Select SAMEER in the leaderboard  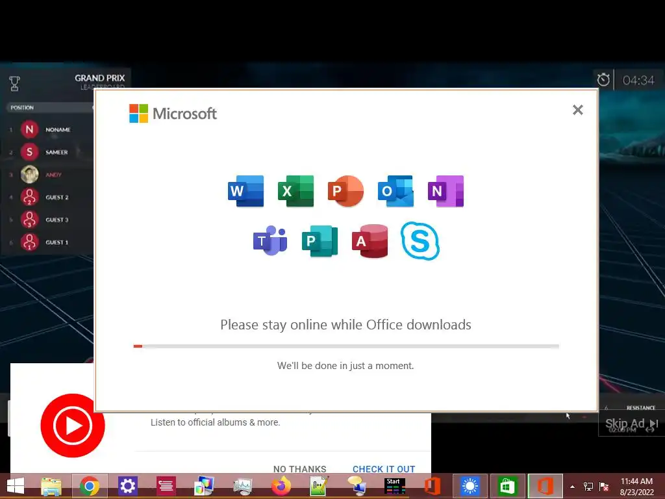[x=56, y=152]
